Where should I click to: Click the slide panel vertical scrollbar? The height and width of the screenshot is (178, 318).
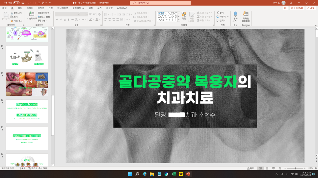(53, 115)
